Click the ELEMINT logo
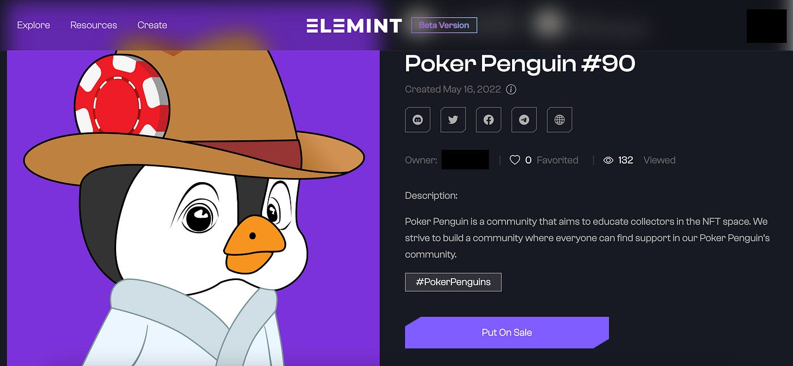Viewport: 793px width, 366px height. pos(354,25)
